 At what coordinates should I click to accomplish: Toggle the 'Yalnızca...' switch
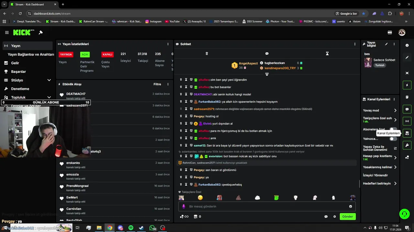point(393,139)
